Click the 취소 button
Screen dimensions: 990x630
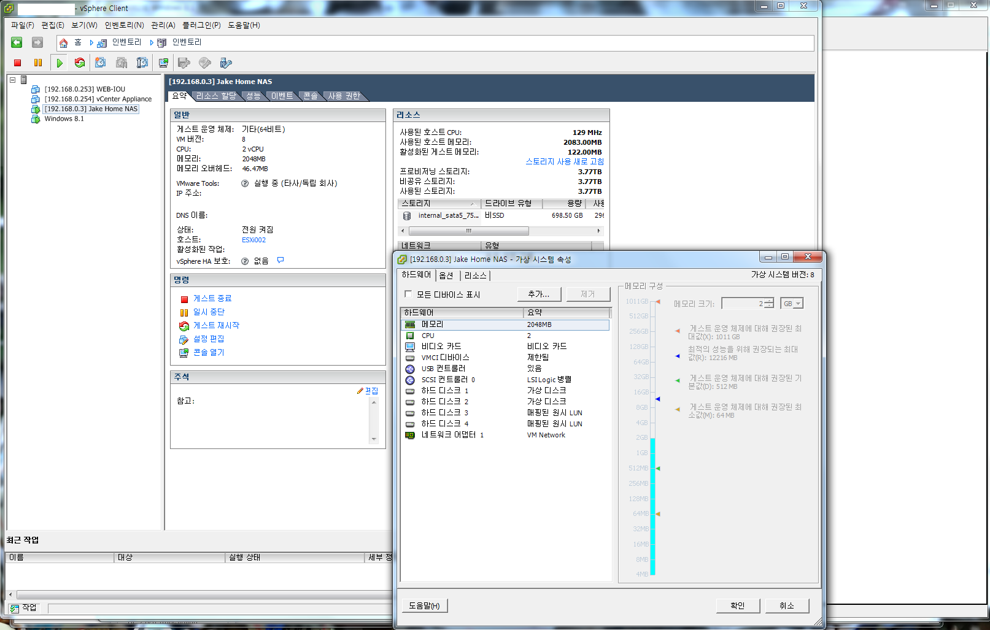(x=787, y=605)
